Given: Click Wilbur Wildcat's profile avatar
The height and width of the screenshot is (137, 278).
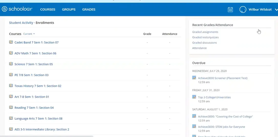Looking at the screenshot, I should click(243, 10).
